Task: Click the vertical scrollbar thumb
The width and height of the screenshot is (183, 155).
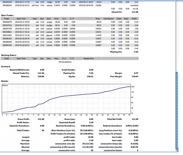Action: coord(177,110)
